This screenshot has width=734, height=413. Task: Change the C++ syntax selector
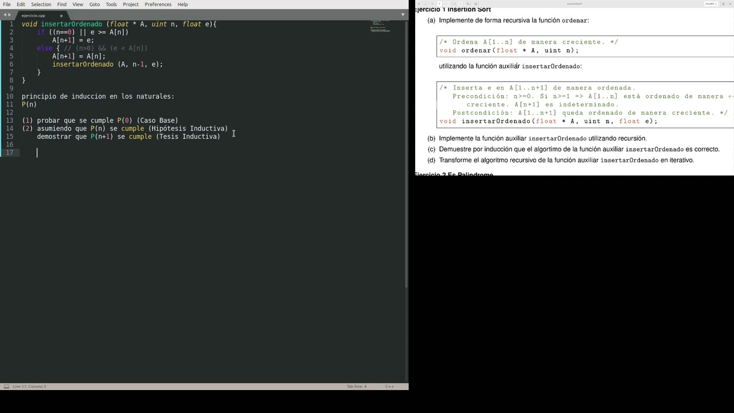[389, 387]
